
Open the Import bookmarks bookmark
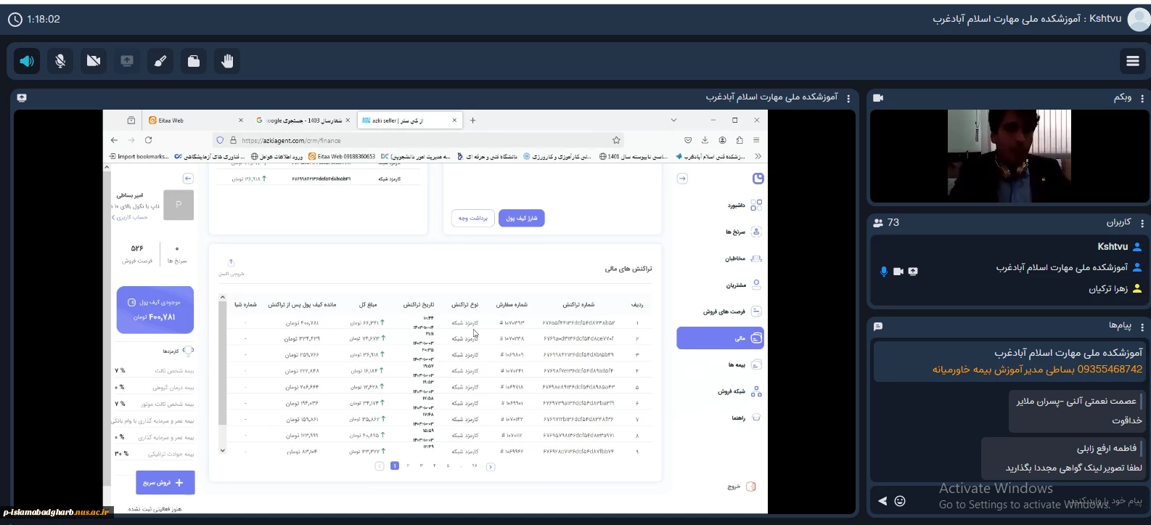tap(138, 156)
